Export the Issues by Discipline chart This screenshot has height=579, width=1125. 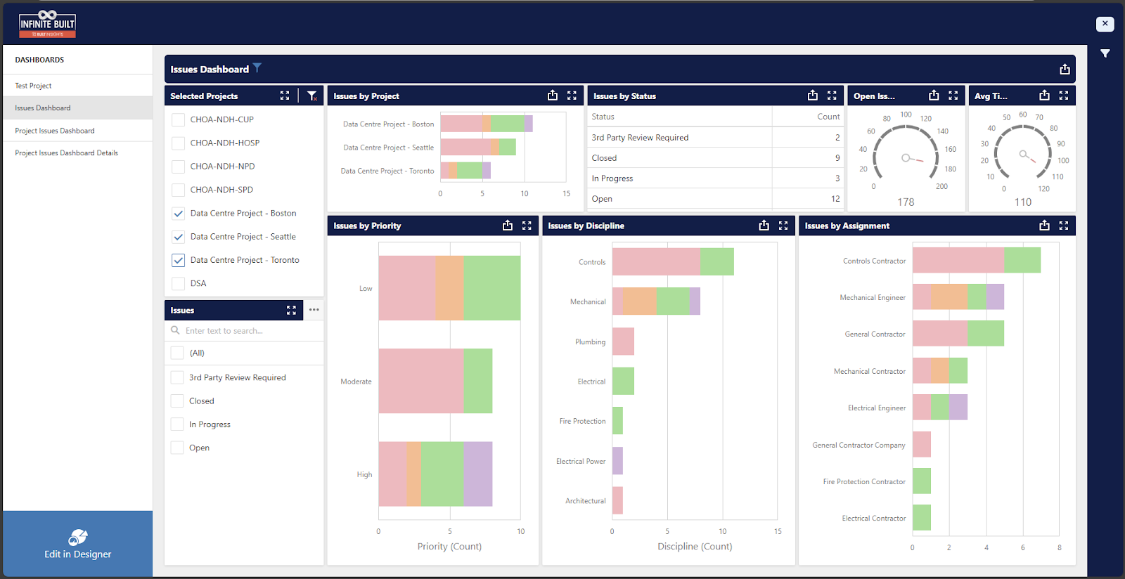tap(764, 226)
